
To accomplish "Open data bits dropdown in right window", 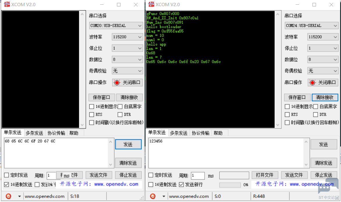I will point(323,59).
